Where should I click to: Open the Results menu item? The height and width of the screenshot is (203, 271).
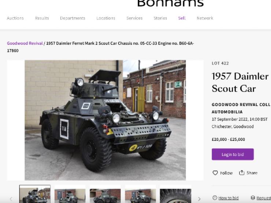(42, 18)
